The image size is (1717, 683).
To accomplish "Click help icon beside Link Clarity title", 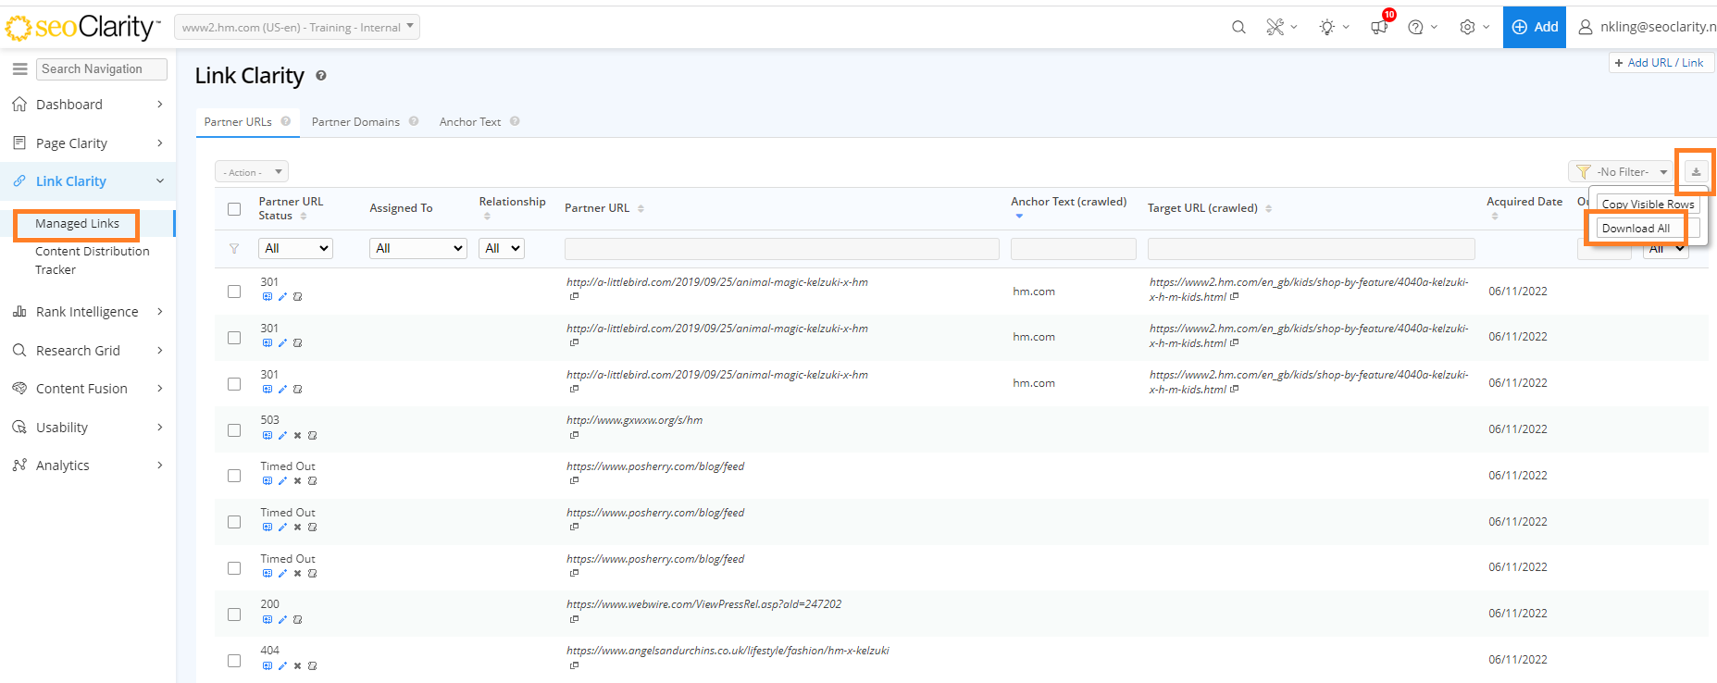I will point(321,76).
